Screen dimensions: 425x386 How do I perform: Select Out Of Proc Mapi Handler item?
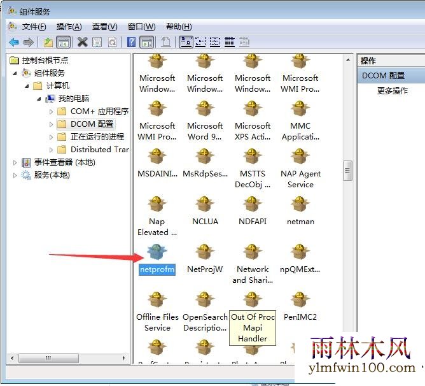tap(253, 317)
